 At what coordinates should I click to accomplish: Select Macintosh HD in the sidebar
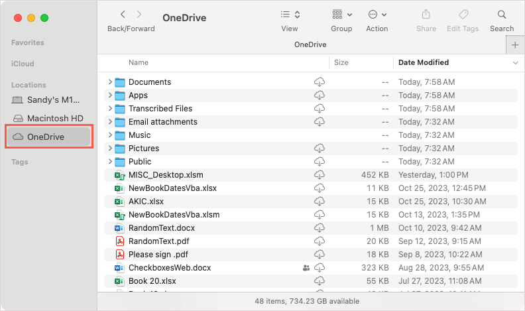(48, 118)
